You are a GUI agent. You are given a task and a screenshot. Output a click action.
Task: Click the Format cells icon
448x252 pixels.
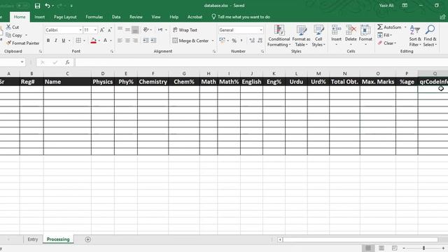point(365,30)
